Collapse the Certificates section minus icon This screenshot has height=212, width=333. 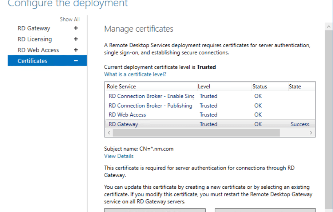[76, 61]
